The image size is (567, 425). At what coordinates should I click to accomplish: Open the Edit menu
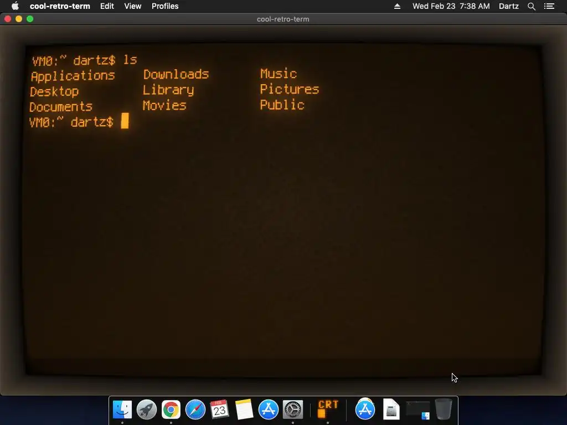click(107, 6)
